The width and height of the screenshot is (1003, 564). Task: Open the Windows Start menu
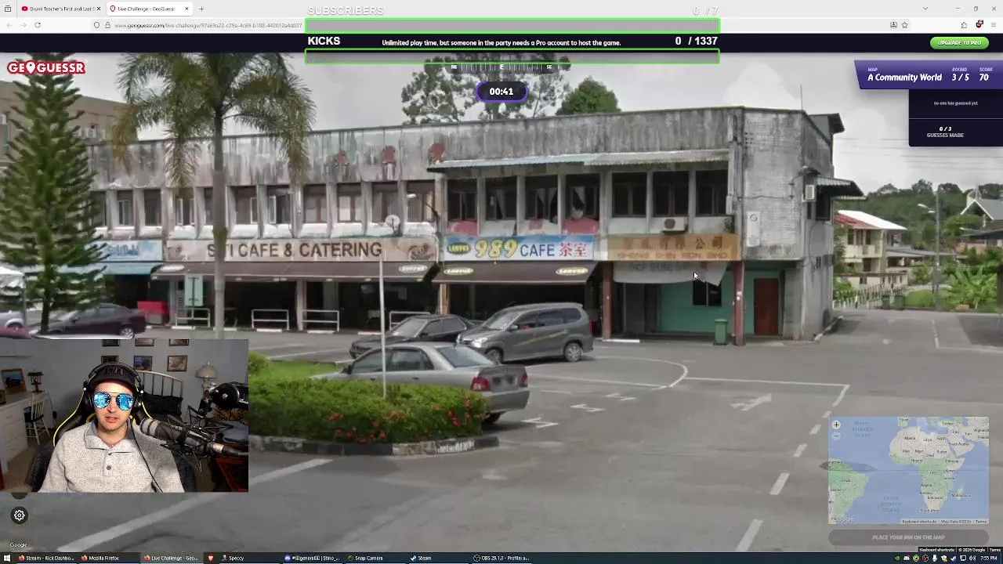[8, 558]
